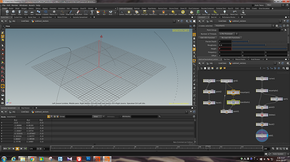
Task: Add a Sky Light from the shelf
Action: [x=191, y=12]
